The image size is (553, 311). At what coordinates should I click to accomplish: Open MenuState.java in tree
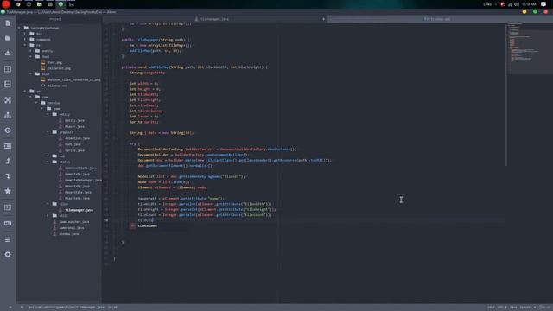[x=77, y=186]
